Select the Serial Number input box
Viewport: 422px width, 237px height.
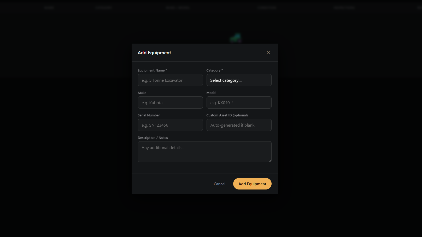point(170,125)
